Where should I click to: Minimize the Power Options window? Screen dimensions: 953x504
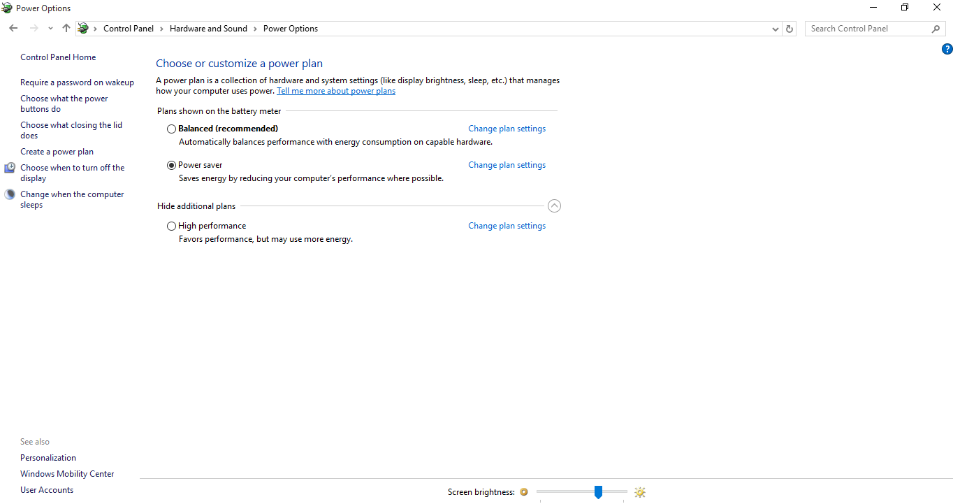tap(873, 8)
